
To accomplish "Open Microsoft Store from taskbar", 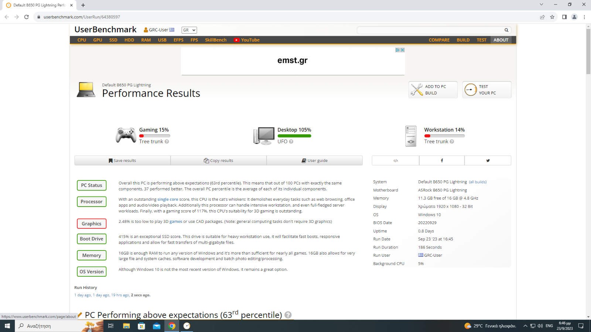I will click(x=141, y=326).
